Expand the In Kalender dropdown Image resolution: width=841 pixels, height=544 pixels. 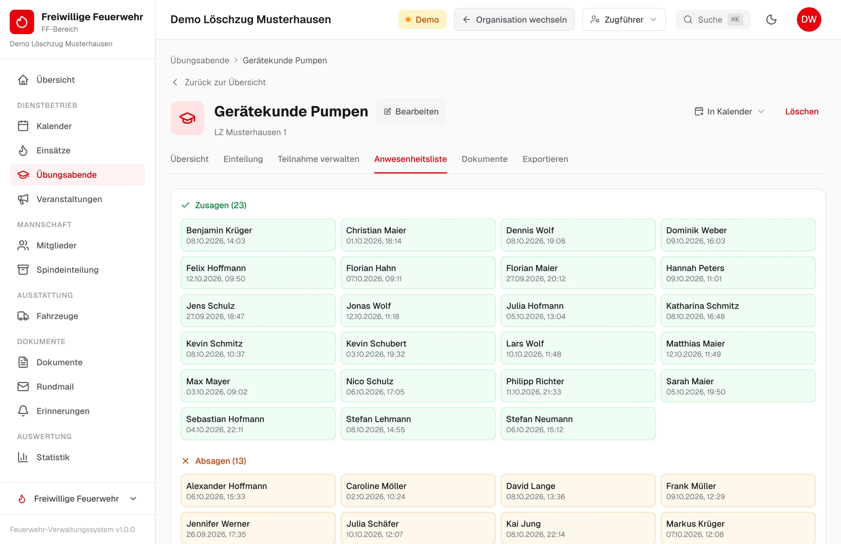click(729, 112)
